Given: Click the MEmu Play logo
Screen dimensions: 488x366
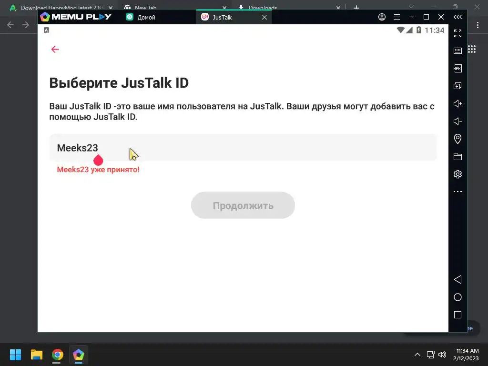Looking at the screenshot, I should (76, 17).
